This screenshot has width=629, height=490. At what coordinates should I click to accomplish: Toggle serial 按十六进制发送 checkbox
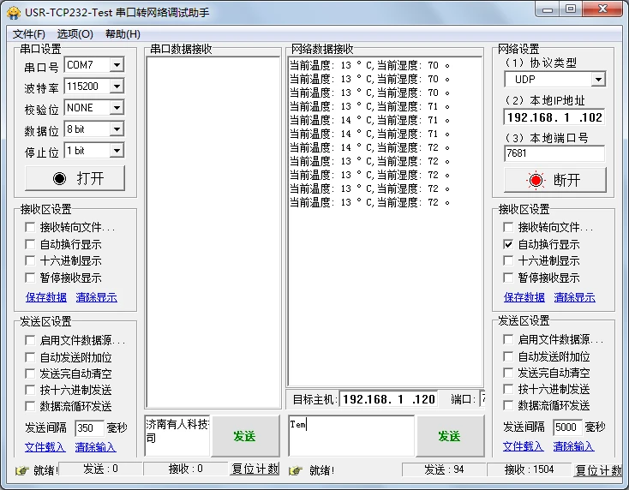(x=30, y=390)
